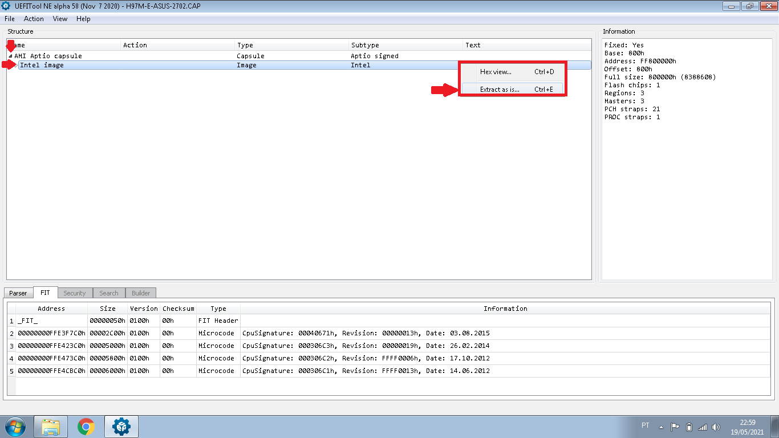The image size is (779, 438).
Task: Click the volume speaker tray icon
Action: coord(716,427)
